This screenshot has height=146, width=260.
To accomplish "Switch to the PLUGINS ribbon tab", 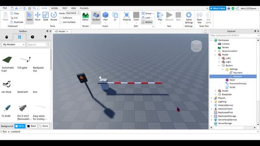I will pyautogui.click(x=84, y=8).
